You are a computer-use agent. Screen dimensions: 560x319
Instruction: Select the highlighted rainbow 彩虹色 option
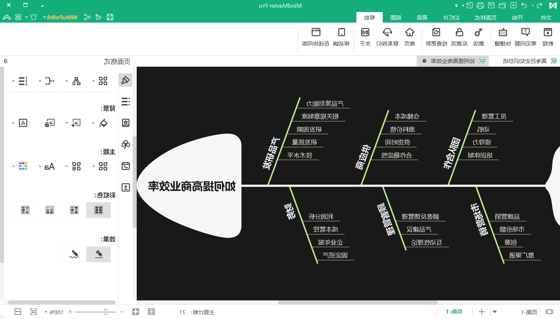(99, 210)
